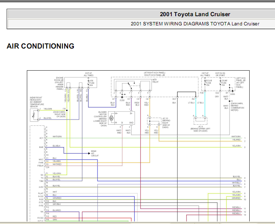Click the '2001 SYSTEM WIRING DIAGRAMS TOYOTA Land Cruiser' subtitle

click(x=195, y=24)
